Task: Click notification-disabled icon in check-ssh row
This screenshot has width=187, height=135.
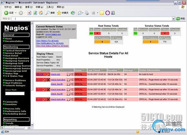Action: pyautogui.click(x=72, y=74)
